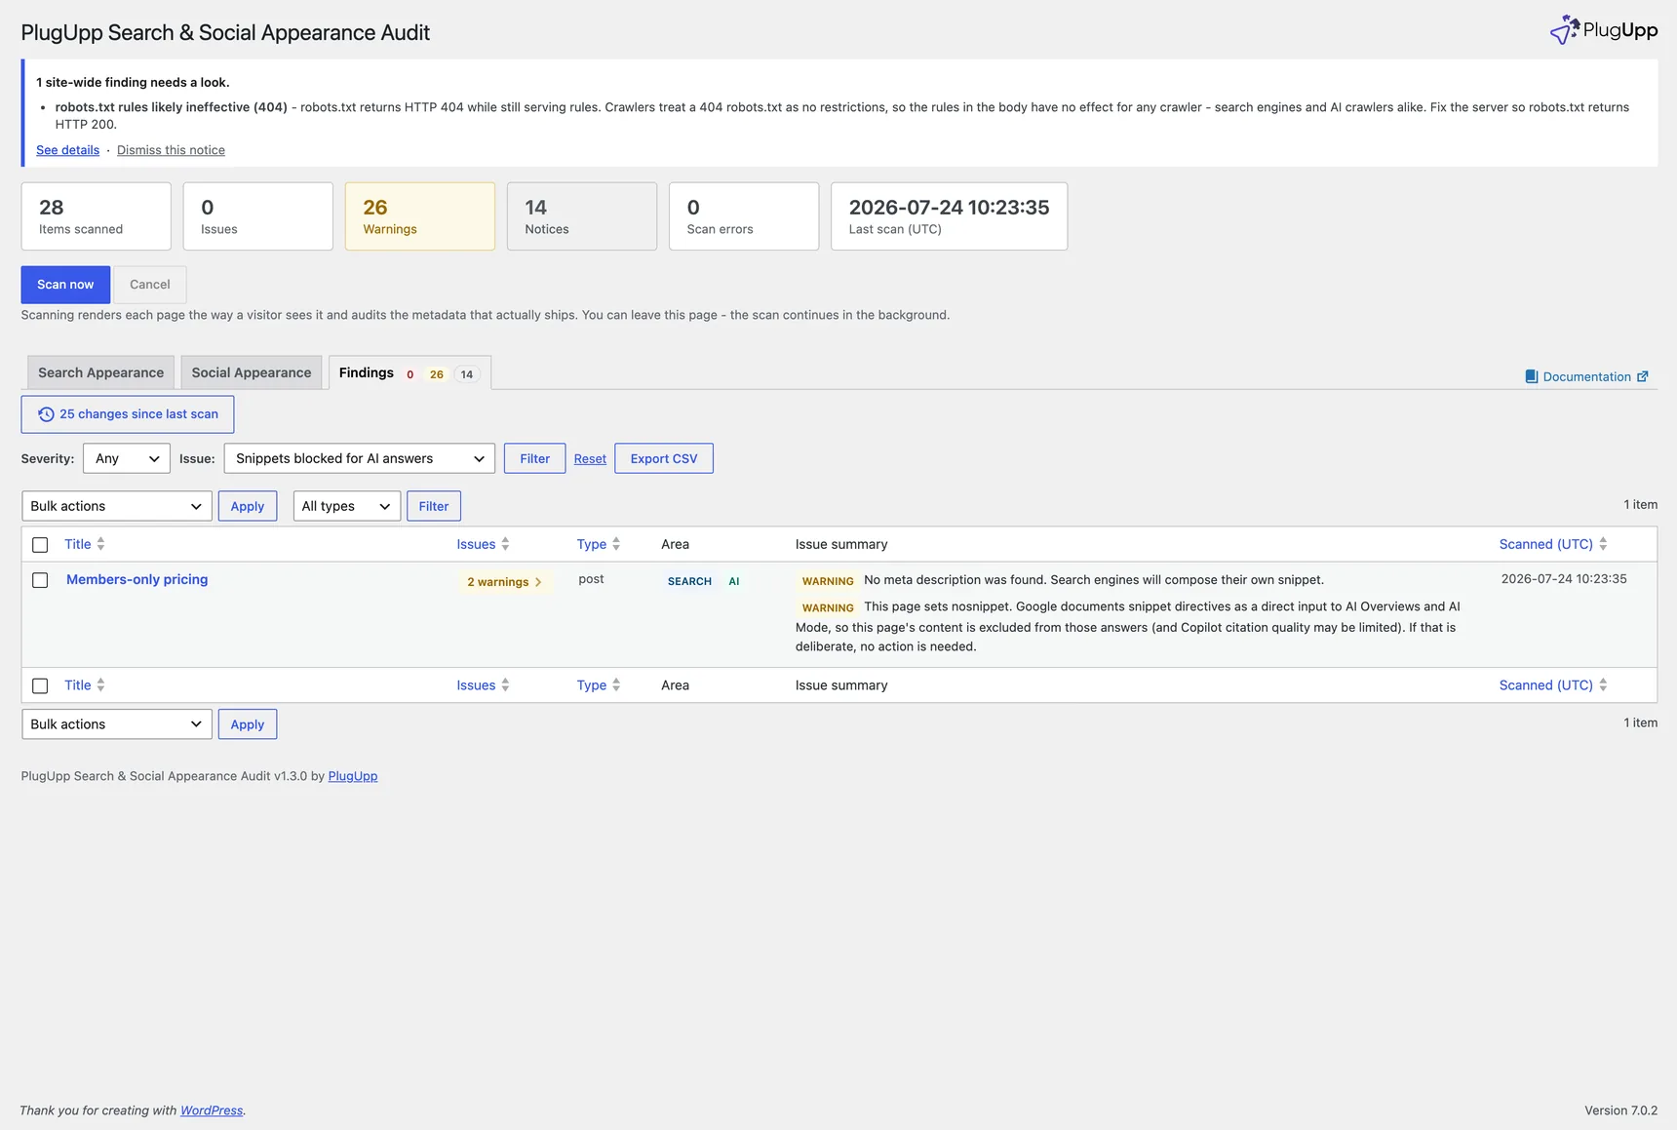Click the chevron in the 2 warnings badge

pyautogui.click(x=538, y=582)
